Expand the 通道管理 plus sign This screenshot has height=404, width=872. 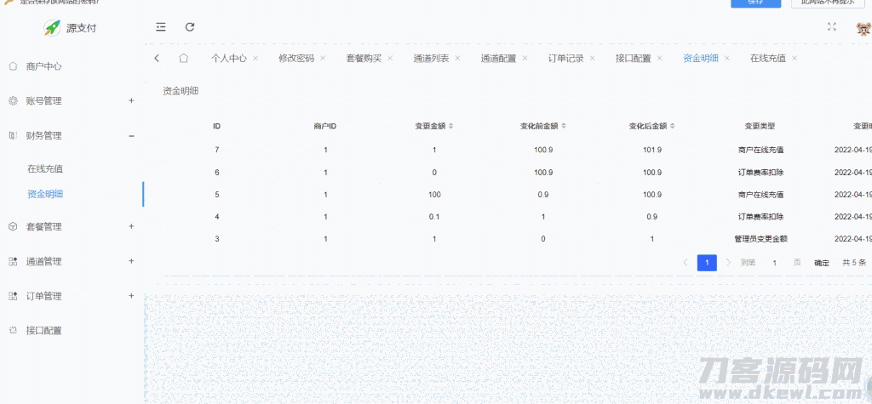(131, 260)
